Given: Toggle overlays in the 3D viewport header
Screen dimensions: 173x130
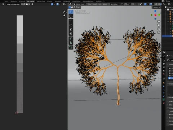Looking at the screenshot, I should (x=151, y=4).
